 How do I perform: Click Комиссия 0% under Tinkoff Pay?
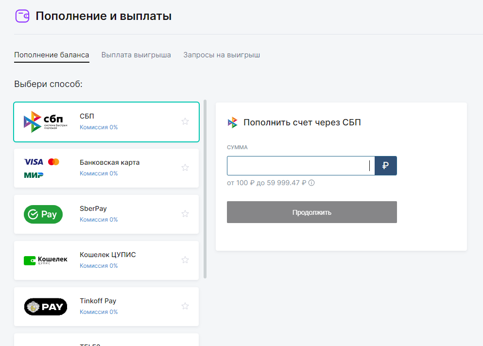pos(99,312)
